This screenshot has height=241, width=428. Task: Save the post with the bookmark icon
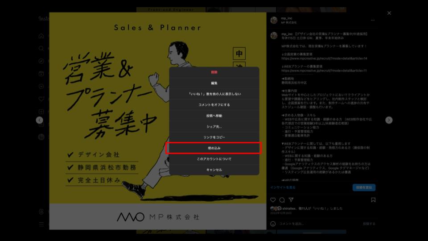(x=373, y=200)
